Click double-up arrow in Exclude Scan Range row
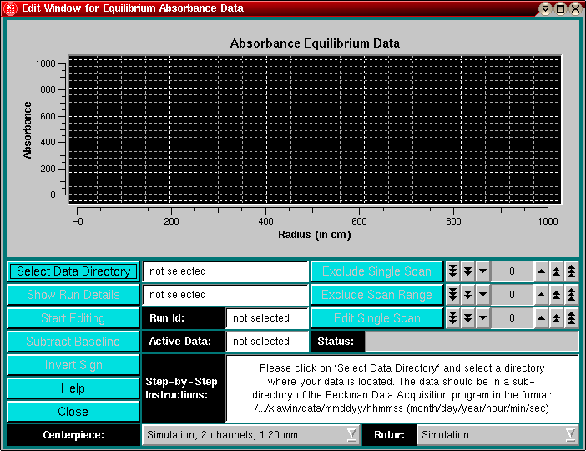 pyautogui.click(x=556, y=295)
